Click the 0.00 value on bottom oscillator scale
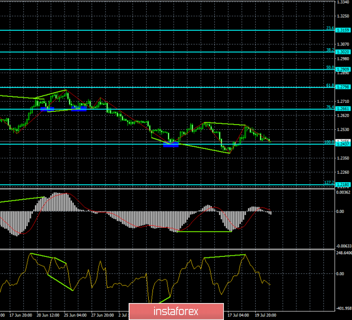 tap(340, 274)
